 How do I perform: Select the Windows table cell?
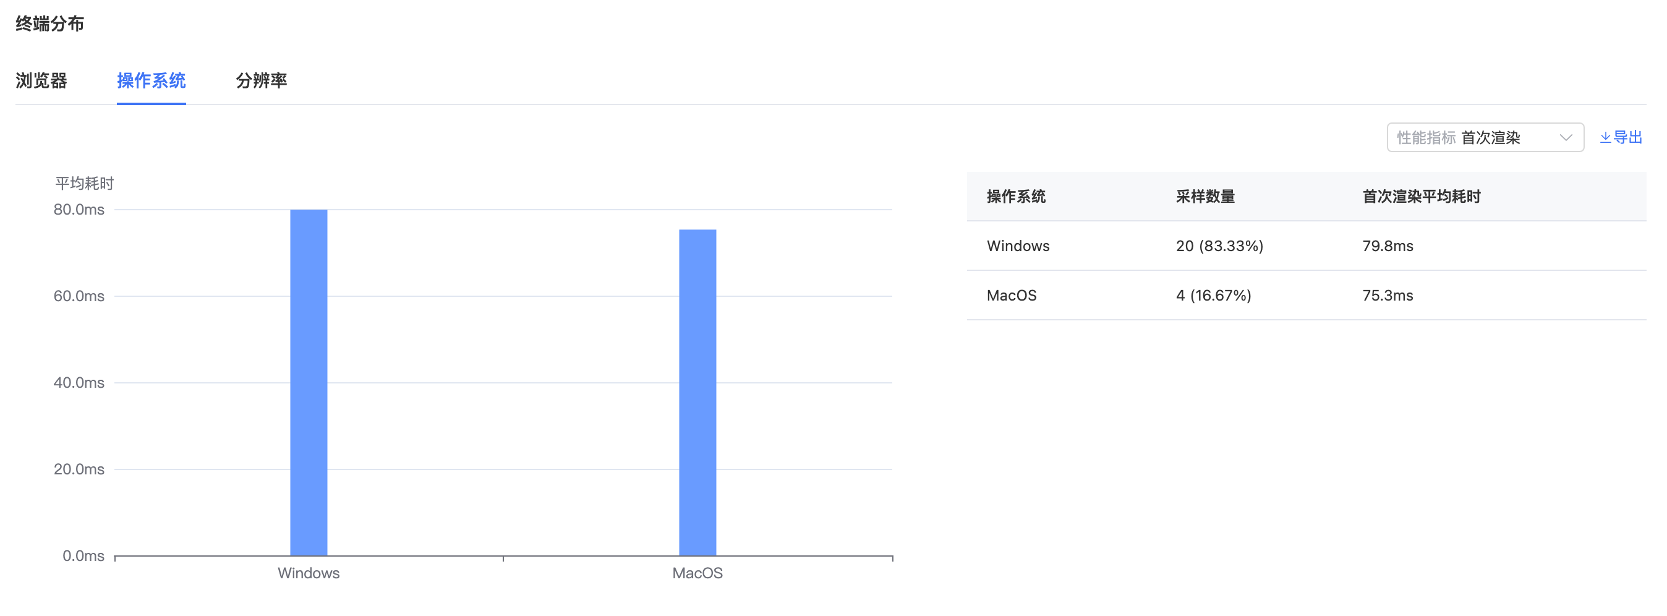(1018, 246)
